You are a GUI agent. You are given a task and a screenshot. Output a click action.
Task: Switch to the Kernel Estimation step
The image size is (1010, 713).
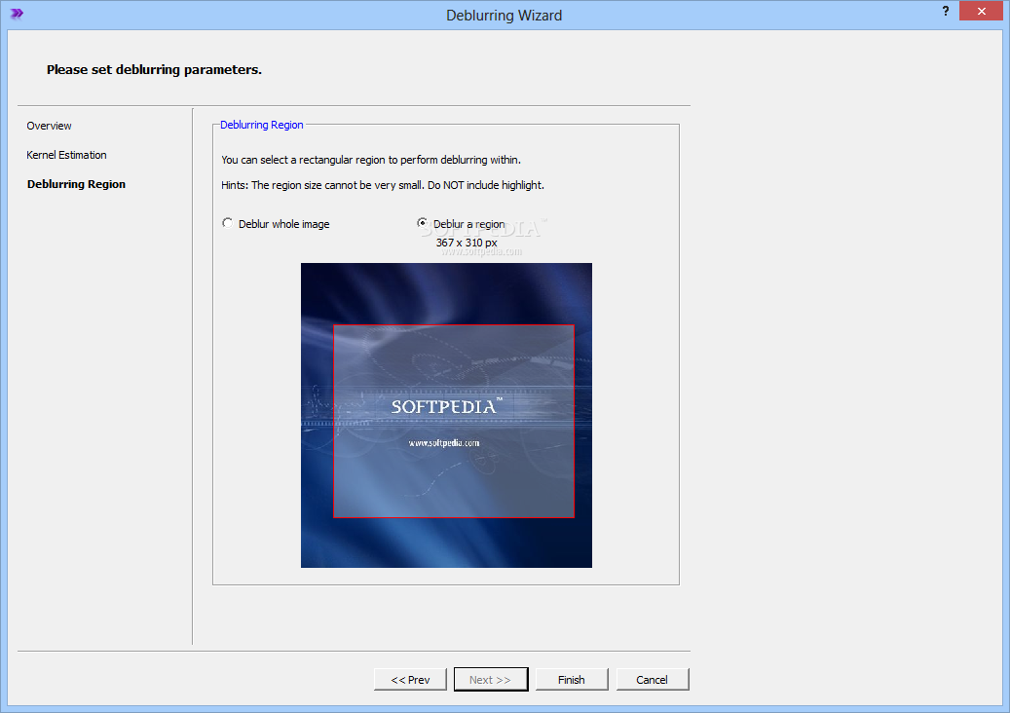[66, 155]
